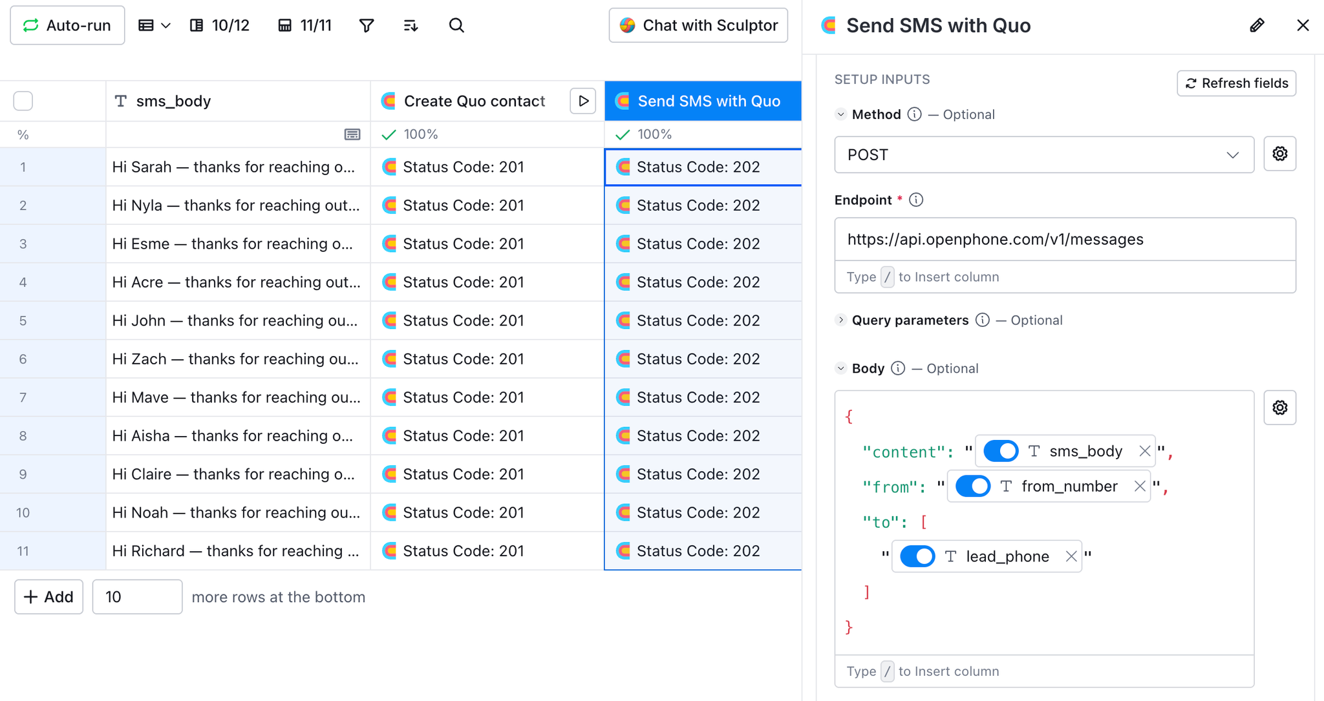This screenshot has width=1324, height=701.
Task: Open Chat with Sculptor
Action: tap(698, 25)
